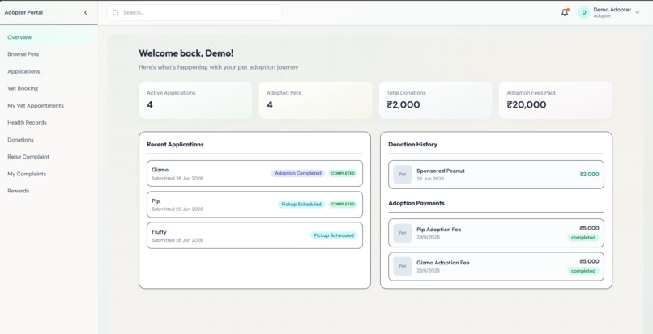The width and height of the screenshot is (653, 334).
Task: Open the Sponsored Peanut donation entry
Action: coord(497,175)
